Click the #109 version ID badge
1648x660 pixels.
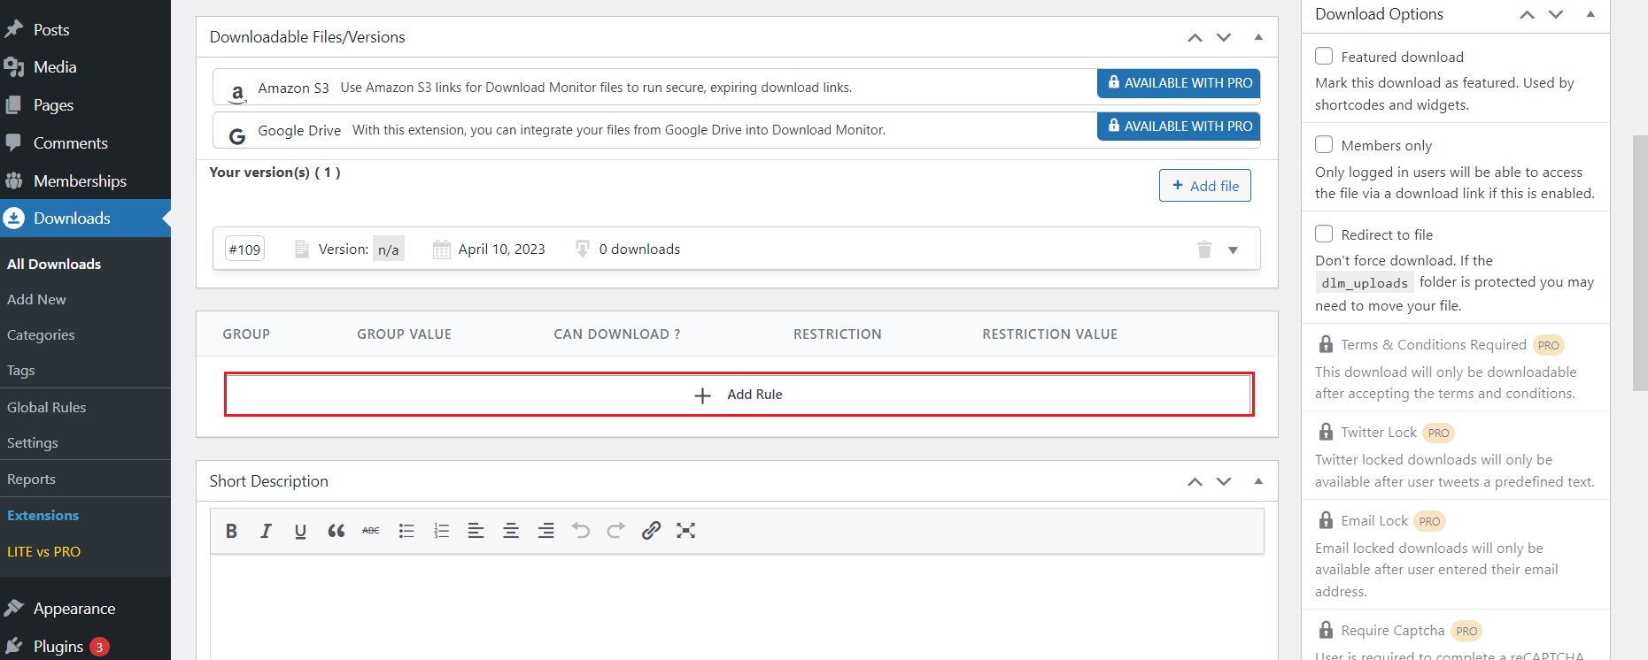[x=244, y=249]
